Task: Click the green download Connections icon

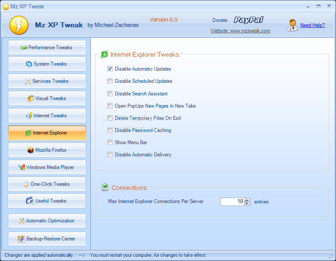Action: coord(105,187)
